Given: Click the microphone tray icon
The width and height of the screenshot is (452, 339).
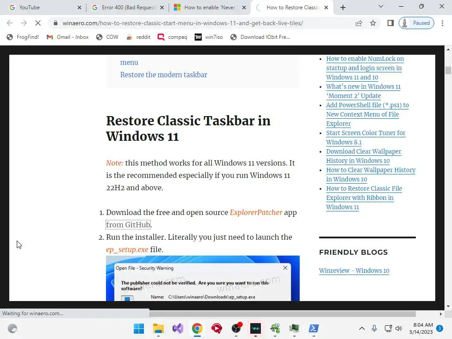Looking at the screenshot, I should pyautogui.click(x=374, y=328).
